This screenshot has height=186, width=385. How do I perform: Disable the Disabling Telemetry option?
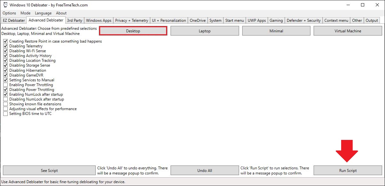coord(5,46)
